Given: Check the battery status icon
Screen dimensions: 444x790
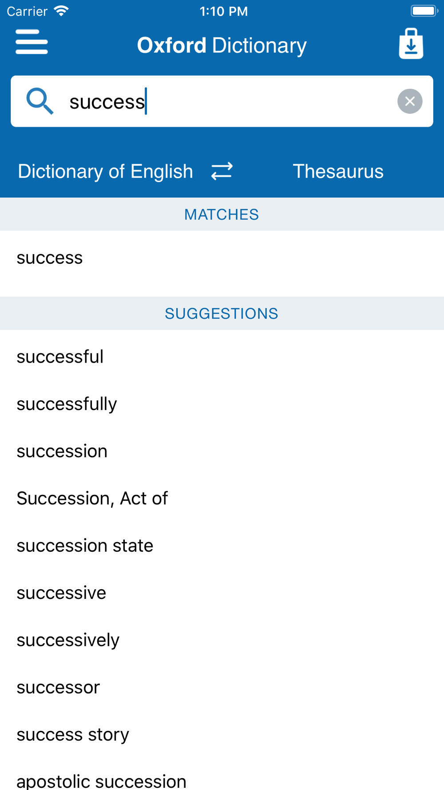Looking at the screenshot, I should point(424,11).
